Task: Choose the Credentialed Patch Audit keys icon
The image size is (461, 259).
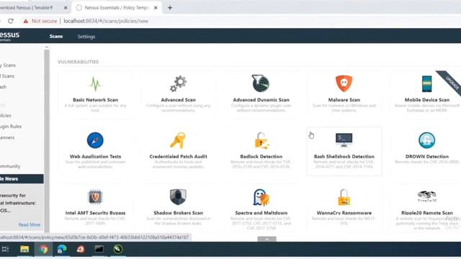Action: point(178,140)
